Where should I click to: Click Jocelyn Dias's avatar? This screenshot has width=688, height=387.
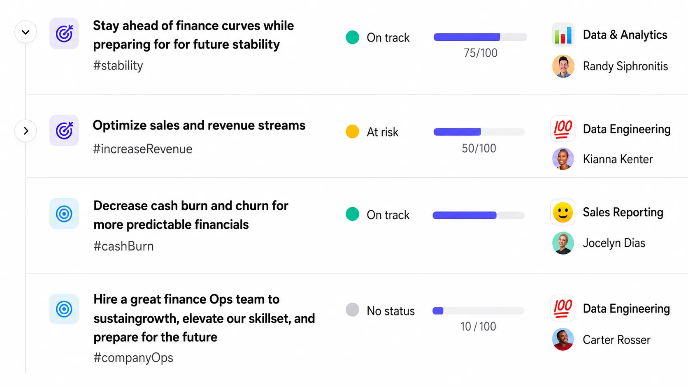click(563, 243)
